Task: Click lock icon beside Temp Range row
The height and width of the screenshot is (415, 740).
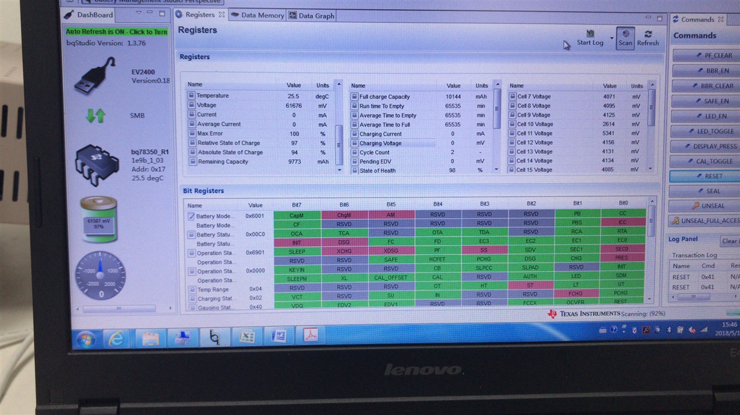Action: tap(191, 289)
